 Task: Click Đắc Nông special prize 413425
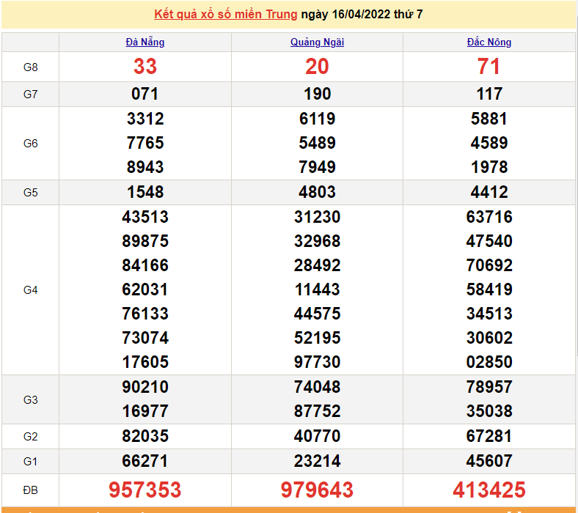point(489,490)
